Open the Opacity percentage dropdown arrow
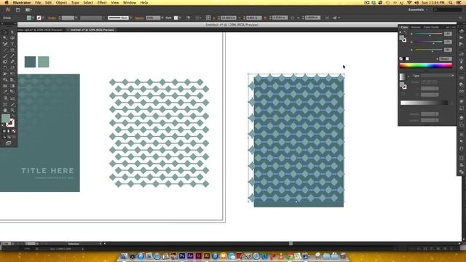 (162, 17)
